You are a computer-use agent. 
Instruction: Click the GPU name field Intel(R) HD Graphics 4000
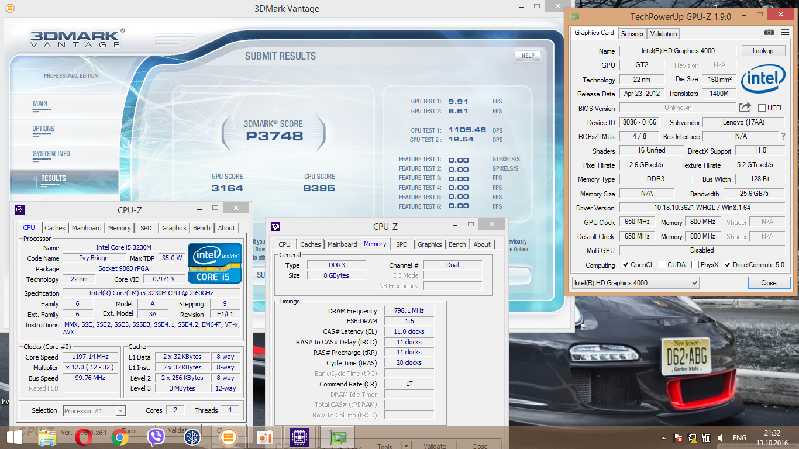[678, 51]
